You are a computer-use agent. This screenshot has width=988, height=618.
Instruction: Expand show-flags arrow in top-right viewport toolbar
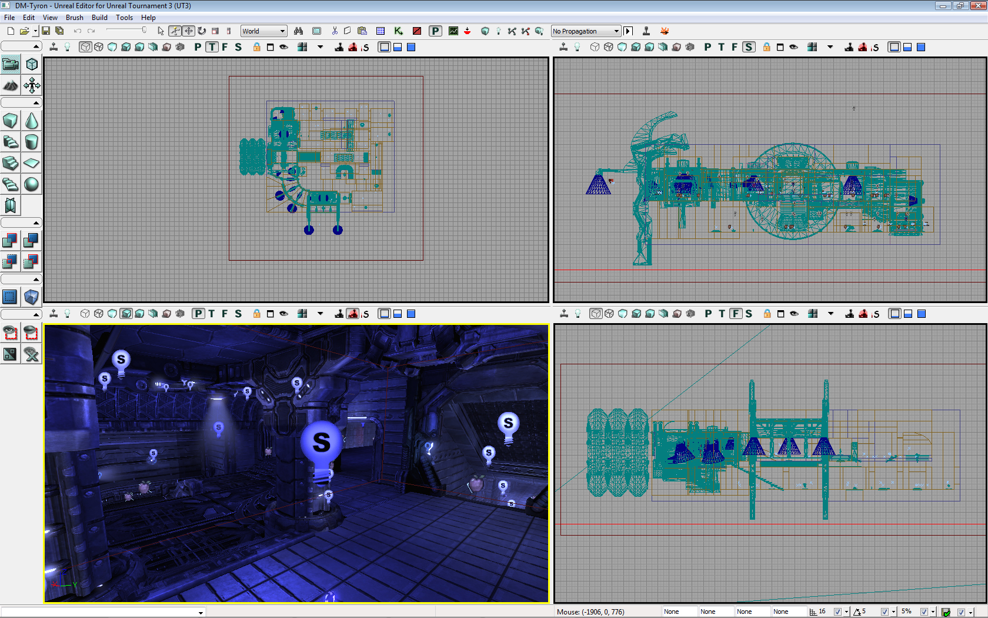[830, 47]
